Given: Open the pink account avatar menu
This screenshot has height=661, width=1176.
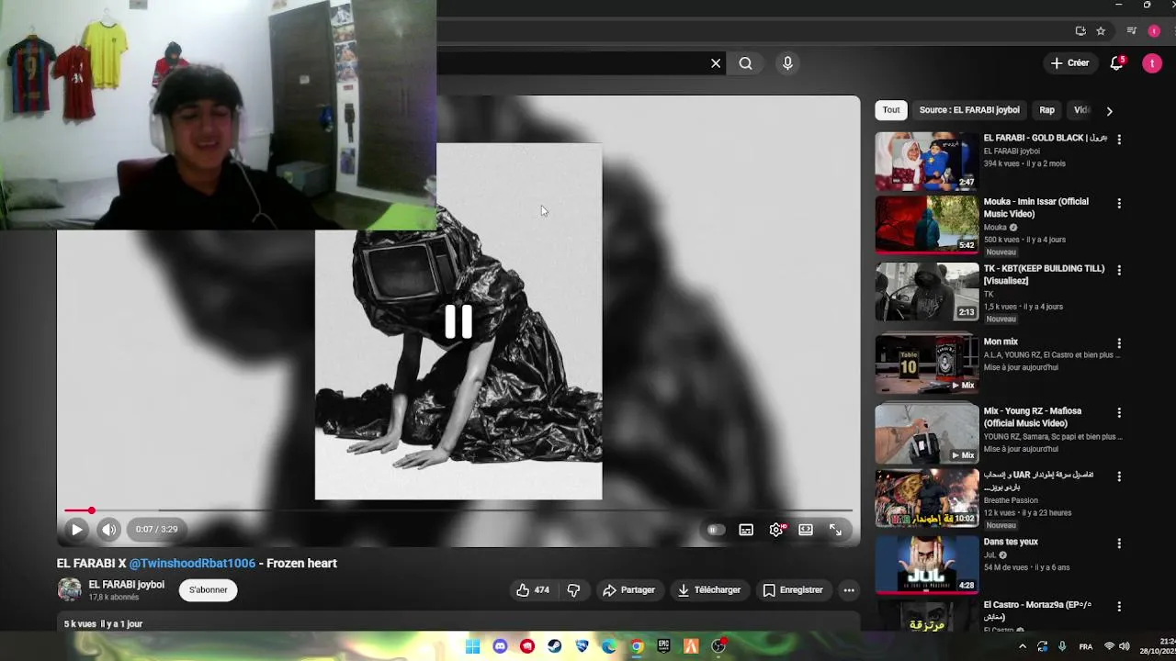Looking at the screenshot, I should click(1152, 63).
